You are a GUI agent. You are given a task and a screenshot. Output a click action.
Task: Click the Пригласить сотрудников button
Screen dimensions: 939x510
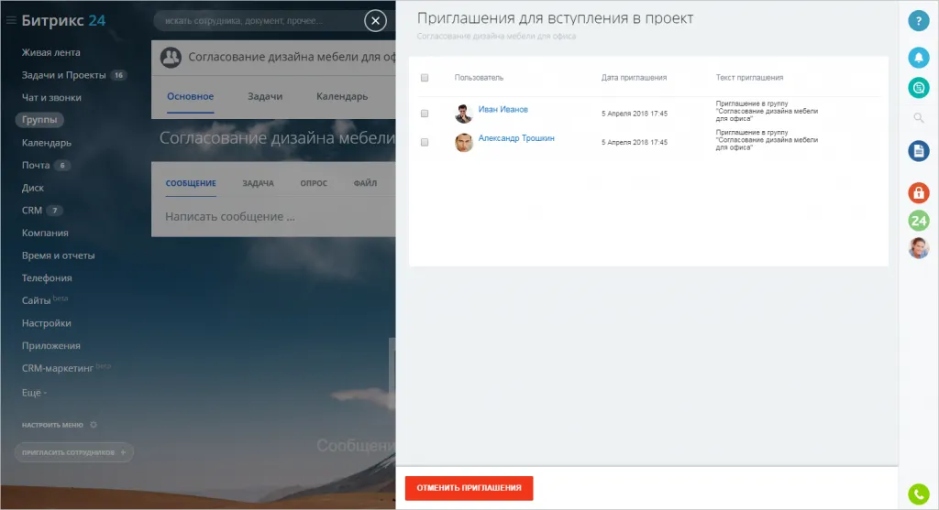click(74, 452)
